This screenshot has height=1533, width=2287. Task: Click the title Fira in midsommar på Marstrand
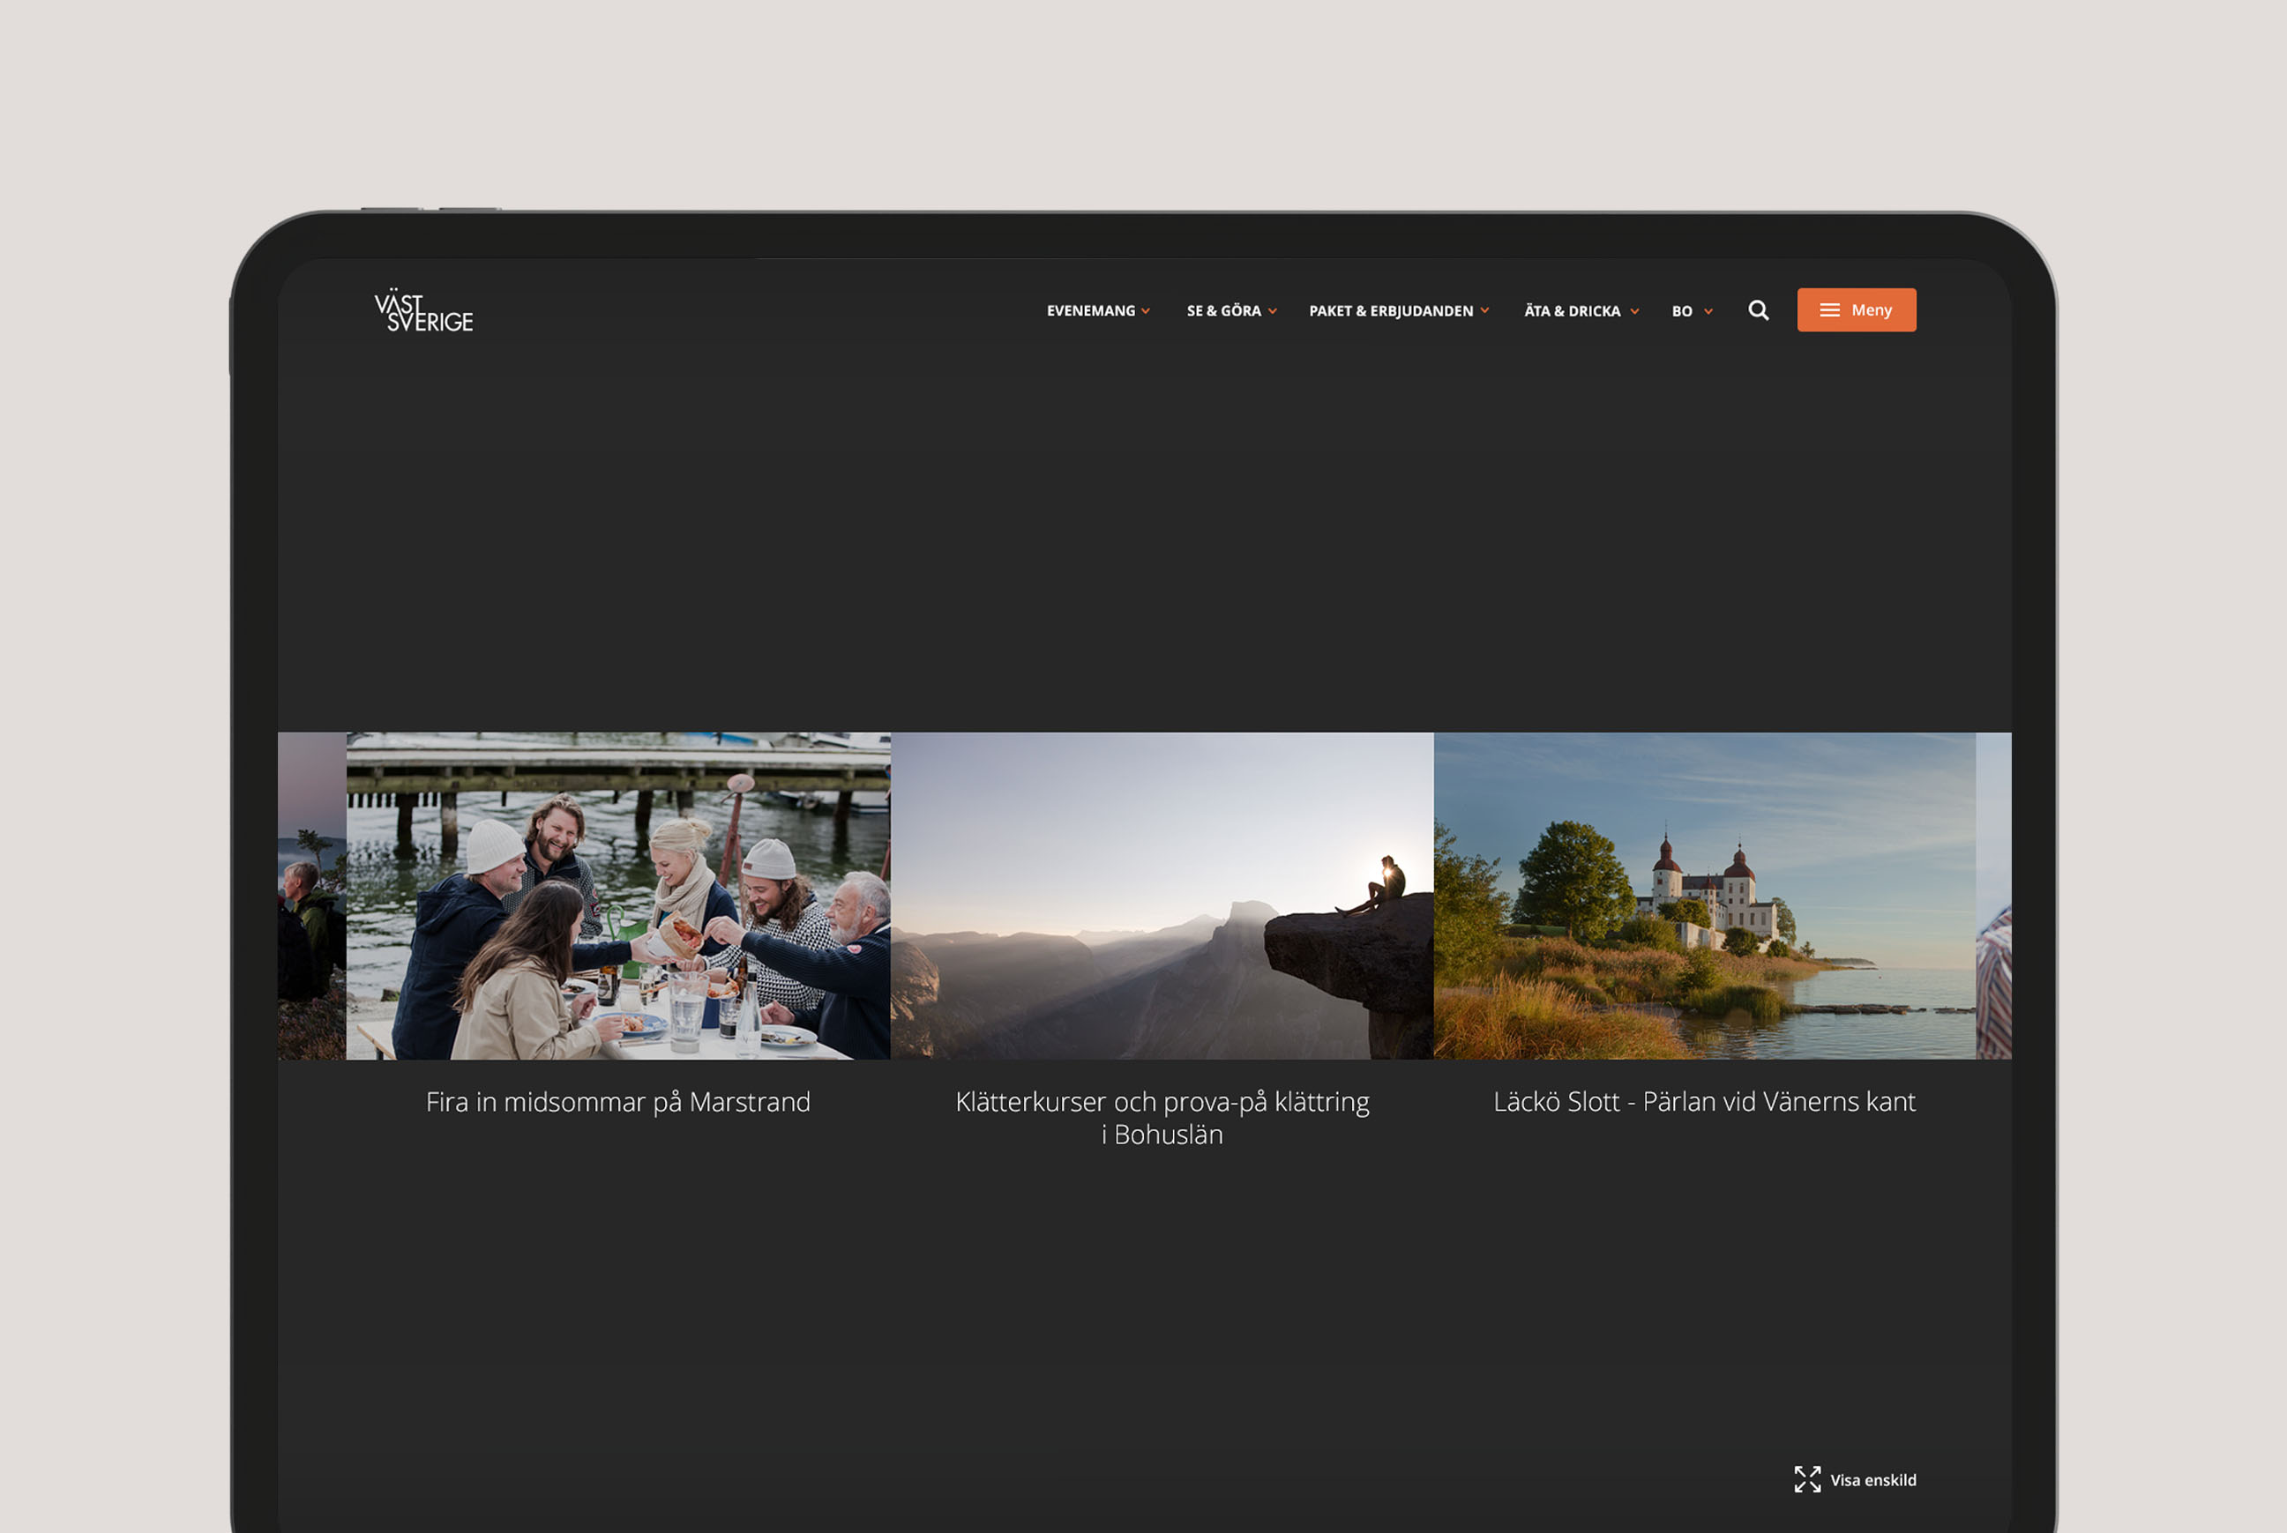click(x=618, y=1102)
